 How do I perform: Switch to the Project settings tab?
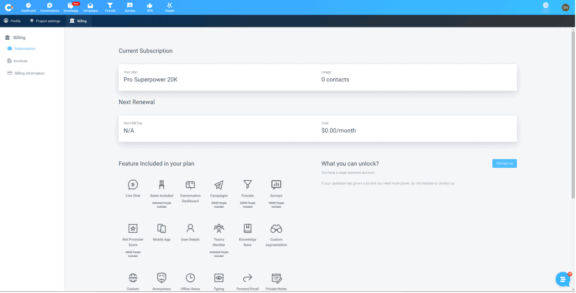point(45,20)
